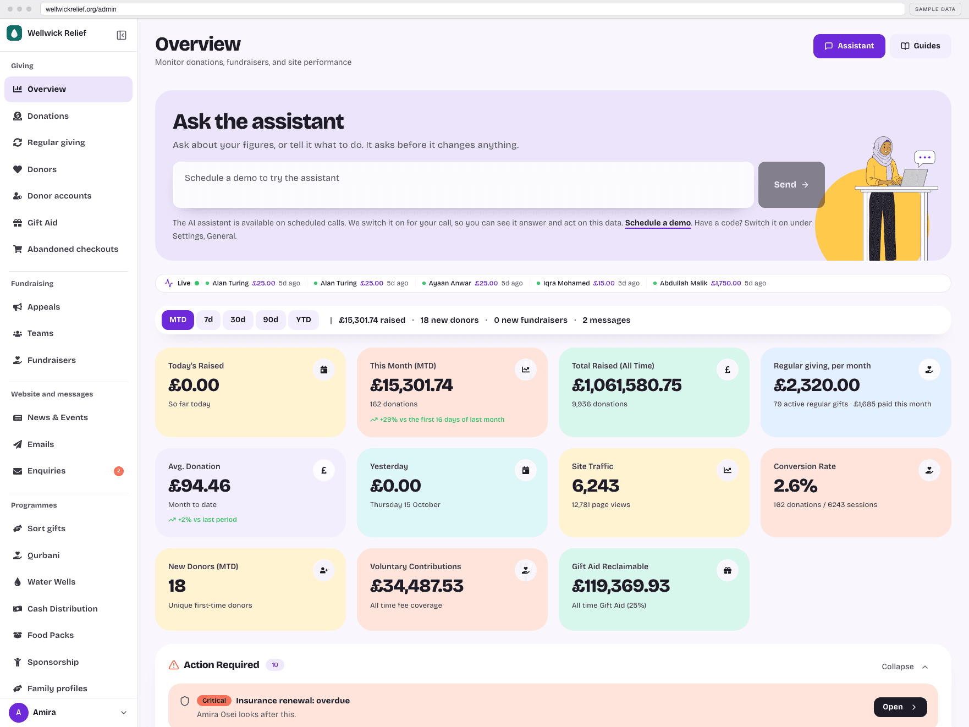Open Gift Aid from the sidebar
Image resolution: width=969 pixels, height=727 pixels.
click(x=68, y=223)
